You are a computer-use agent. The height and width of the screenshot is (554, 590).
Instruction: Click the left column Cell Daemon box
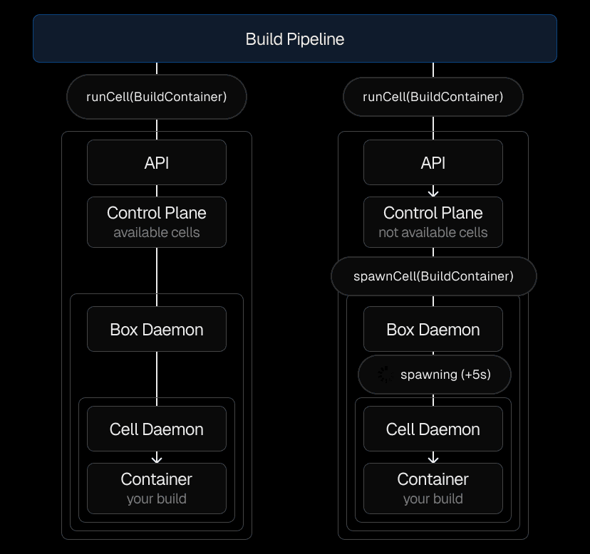point(157,429)
